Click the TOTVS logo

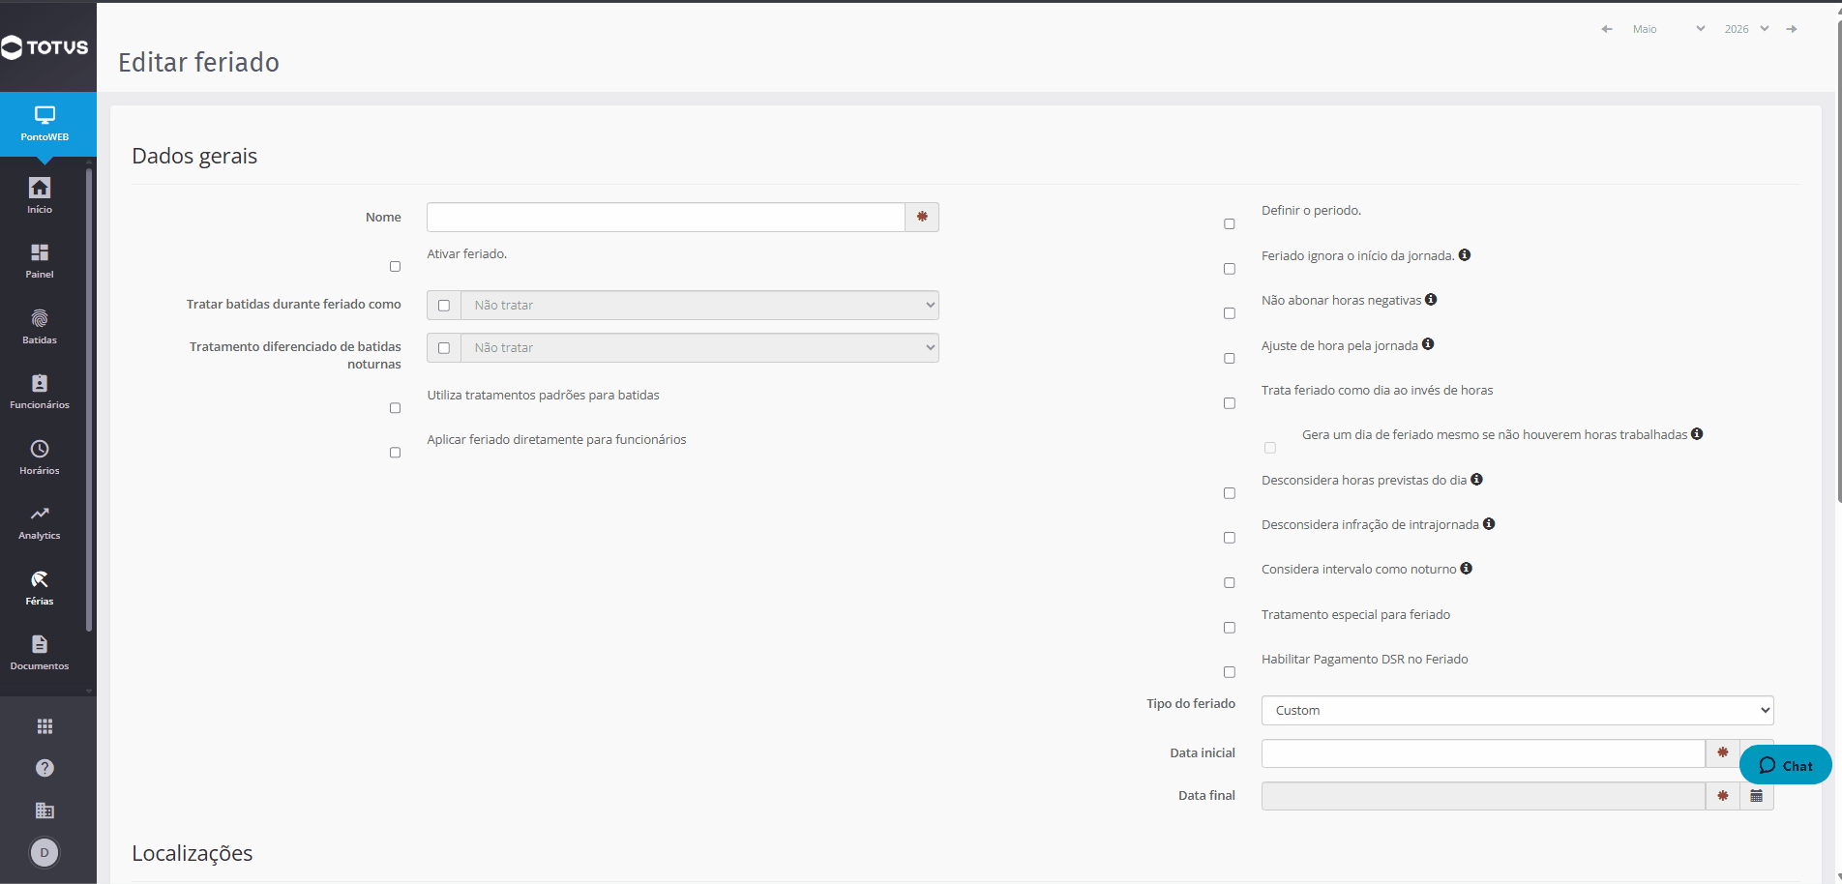pos(45,47)
